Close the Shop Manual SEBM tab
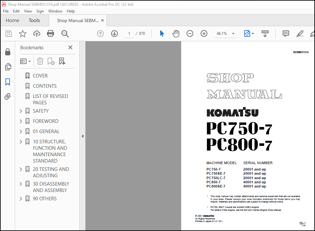 coord(102,20)
